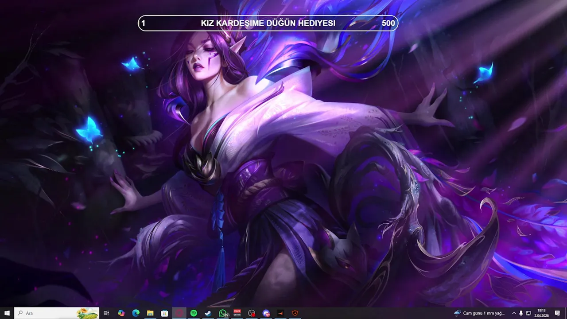Open the notification center icon
The height and width of the screenshot is (319, 567).
557,313
